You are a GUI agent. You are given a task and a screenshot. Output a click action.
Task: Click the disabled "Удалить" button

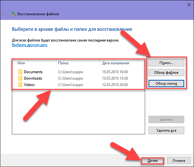166,119
